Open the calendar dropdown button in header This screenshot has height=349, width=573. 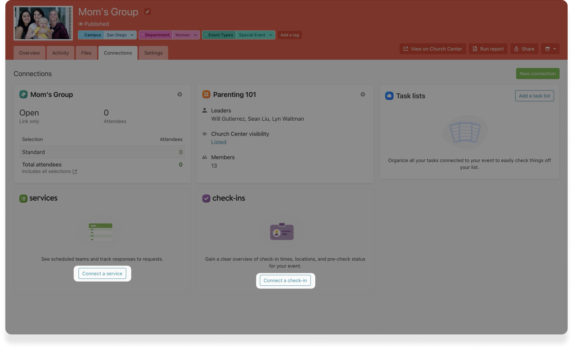coord(550,49)
